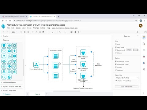Toggle the Shadow square tool in the toolbar
Image resolution: width=147 pixels, height=110 pixels.
pos(40,32)
